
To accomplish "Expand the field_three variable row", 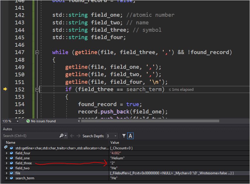I will tap(6, 163).
